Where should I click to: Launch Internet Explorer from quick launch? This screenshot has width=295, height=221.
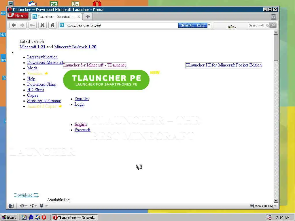click(31, 218)
